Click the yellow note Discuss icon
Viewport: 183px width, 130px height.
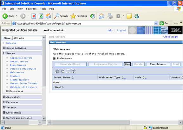(129, 16)
